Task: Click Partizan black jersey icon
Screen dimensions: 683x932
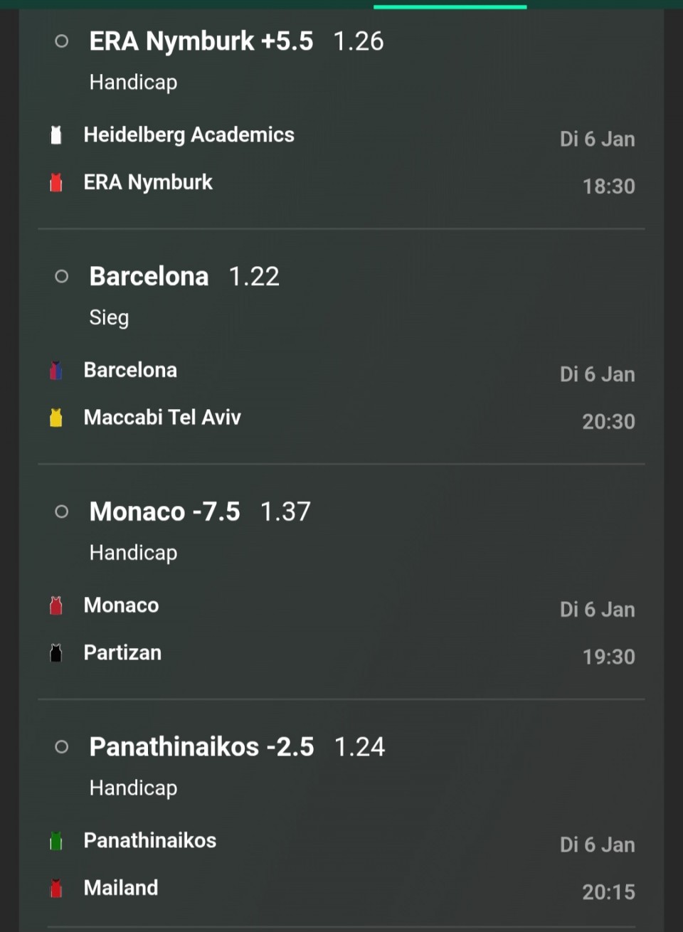Action: pos(56,653)
